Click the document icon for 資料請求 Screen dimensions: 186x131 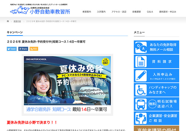point(141,61)
